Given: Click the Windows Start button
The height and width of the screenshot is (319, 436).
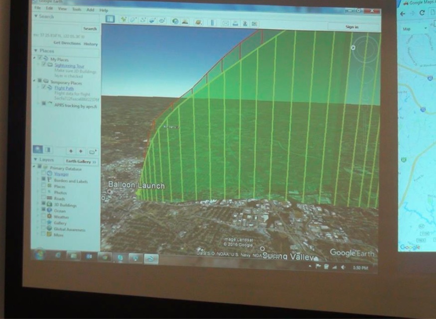Looking at the screenshot, I should pyautogui.click(x=39, y=255).
